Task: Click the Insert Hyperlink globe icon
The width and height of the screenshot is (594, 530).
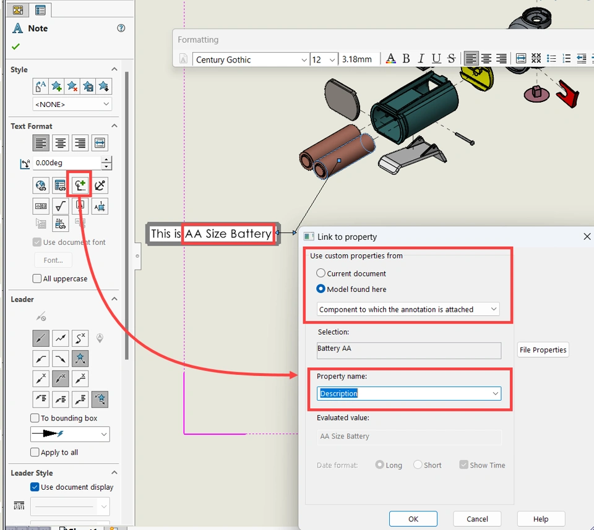Action: coord(41,185)
